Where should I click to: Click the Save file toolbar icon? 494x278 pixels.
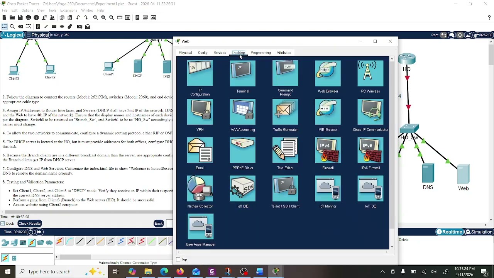pyautogui.click(x=20, y=17)
